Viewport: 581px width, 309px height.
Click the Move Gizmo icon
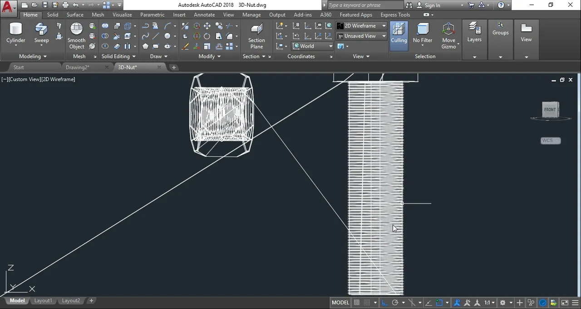[448, 35]
